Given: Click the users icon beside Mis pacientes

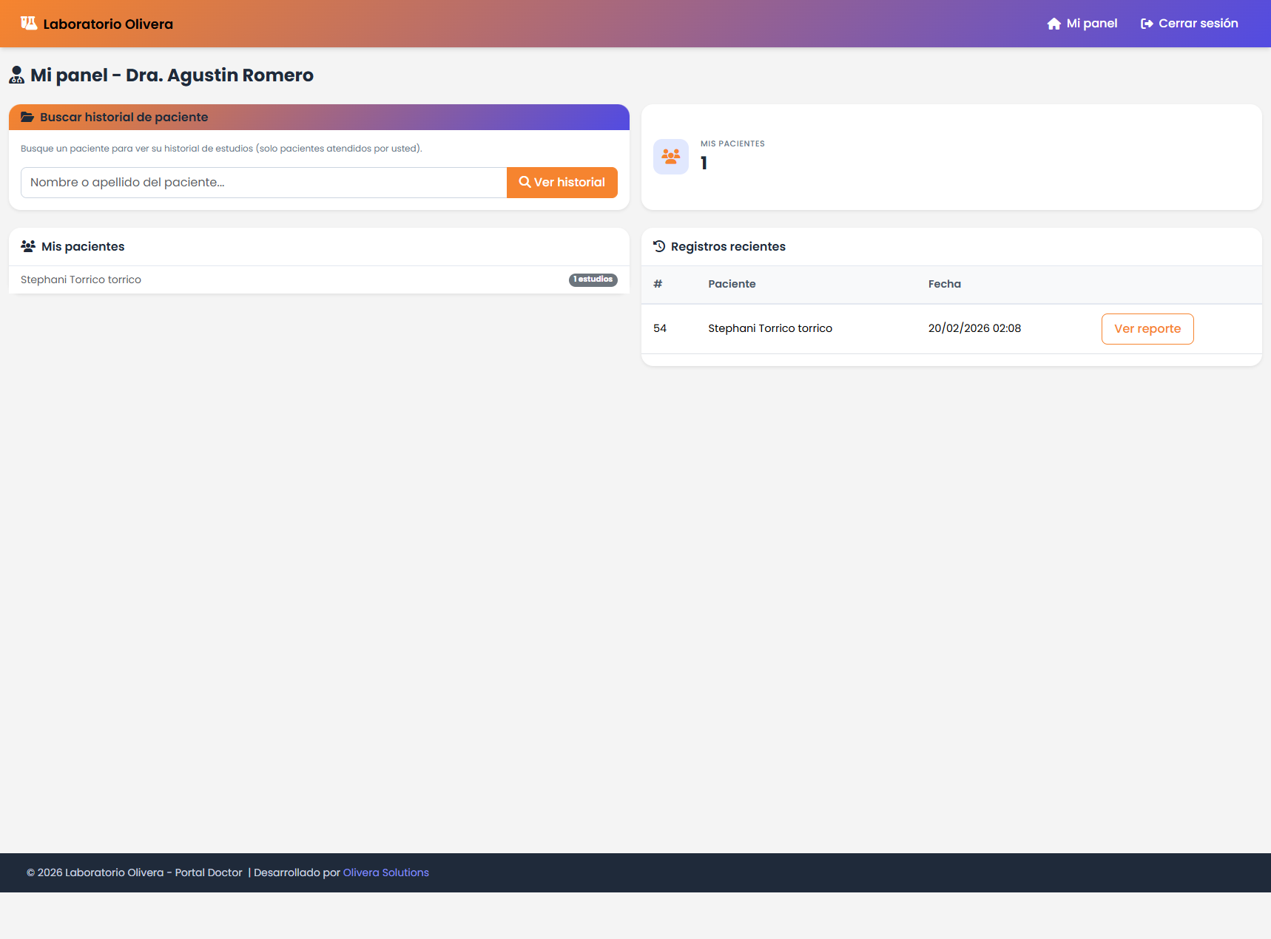Looking at the screenshot, I should click(x=28, y=247).
